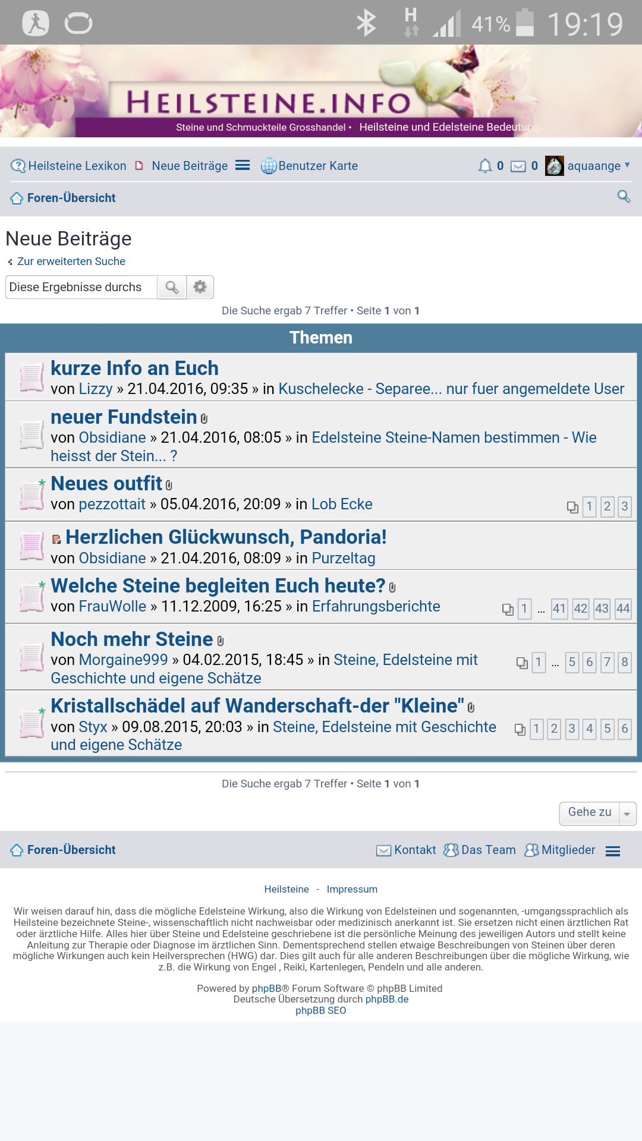
Task: Expand quick links hamburger menu next to Neue Beiträge
Action: coord(243,165)
